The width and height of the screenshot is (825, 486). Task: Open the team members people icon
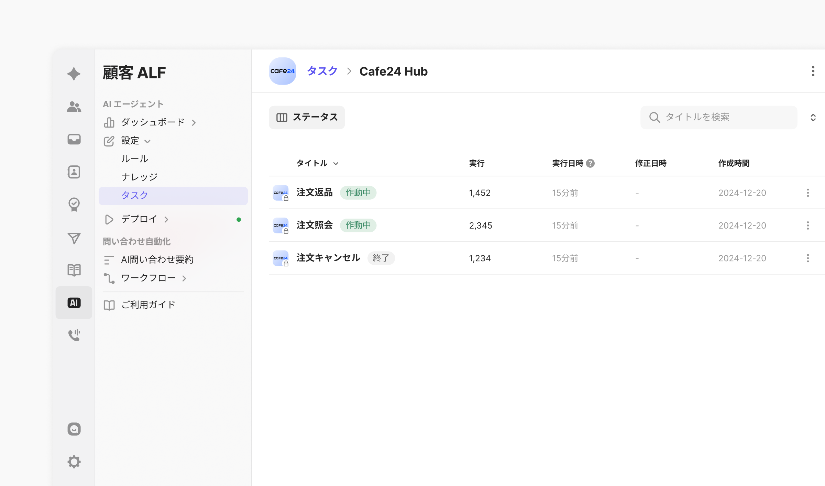[x=74, y=107]
